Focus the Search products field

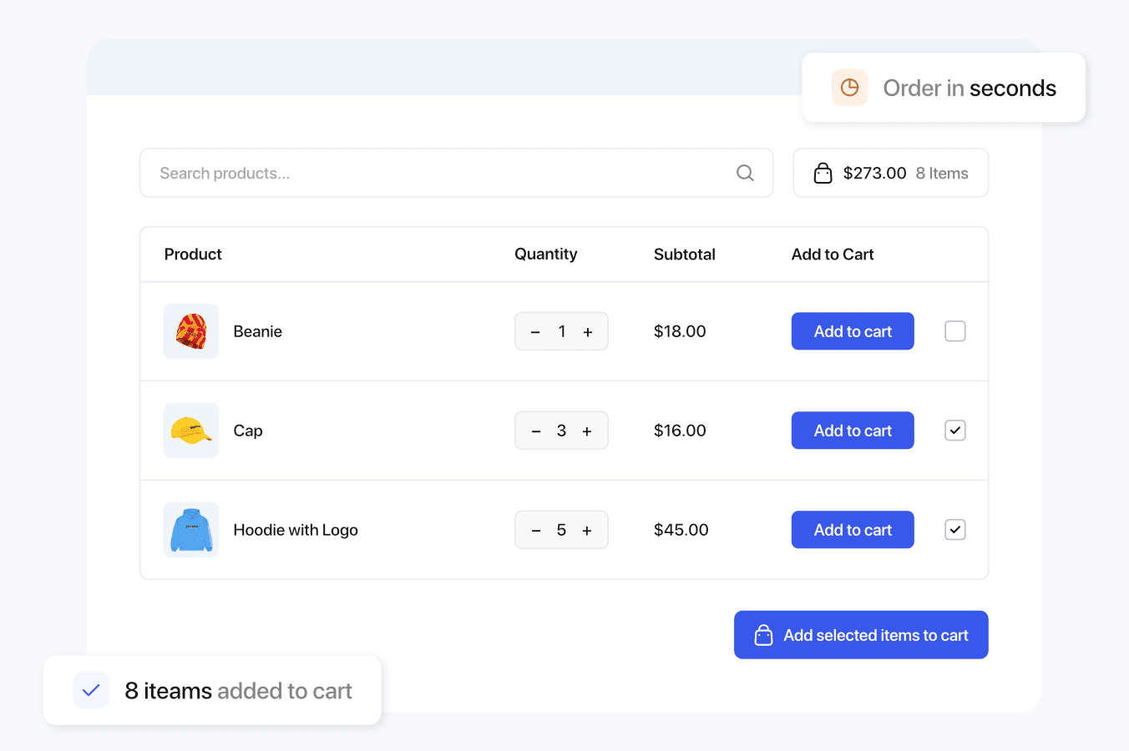coord(456,173)
